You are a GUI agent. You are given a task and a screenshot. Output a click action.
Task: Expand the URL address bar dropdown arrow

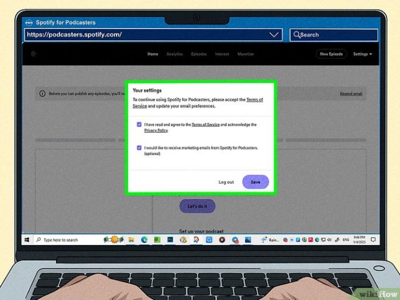point(274,35)
